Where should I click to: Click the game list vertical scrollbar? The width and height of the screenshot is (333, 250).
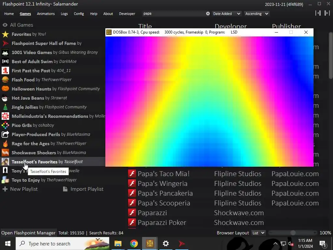(331, 55)
